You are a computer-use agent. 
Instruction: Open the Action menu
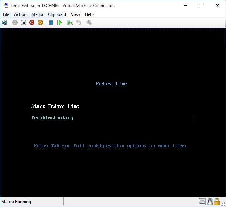point(20,14)
